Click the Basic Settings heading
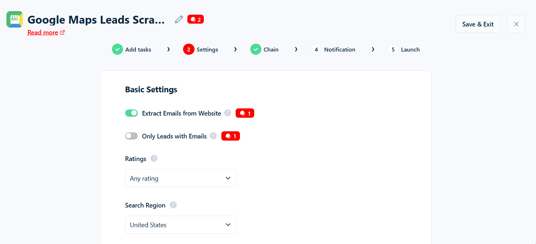This screenshot has height=244, width=536. pos(151,89)
